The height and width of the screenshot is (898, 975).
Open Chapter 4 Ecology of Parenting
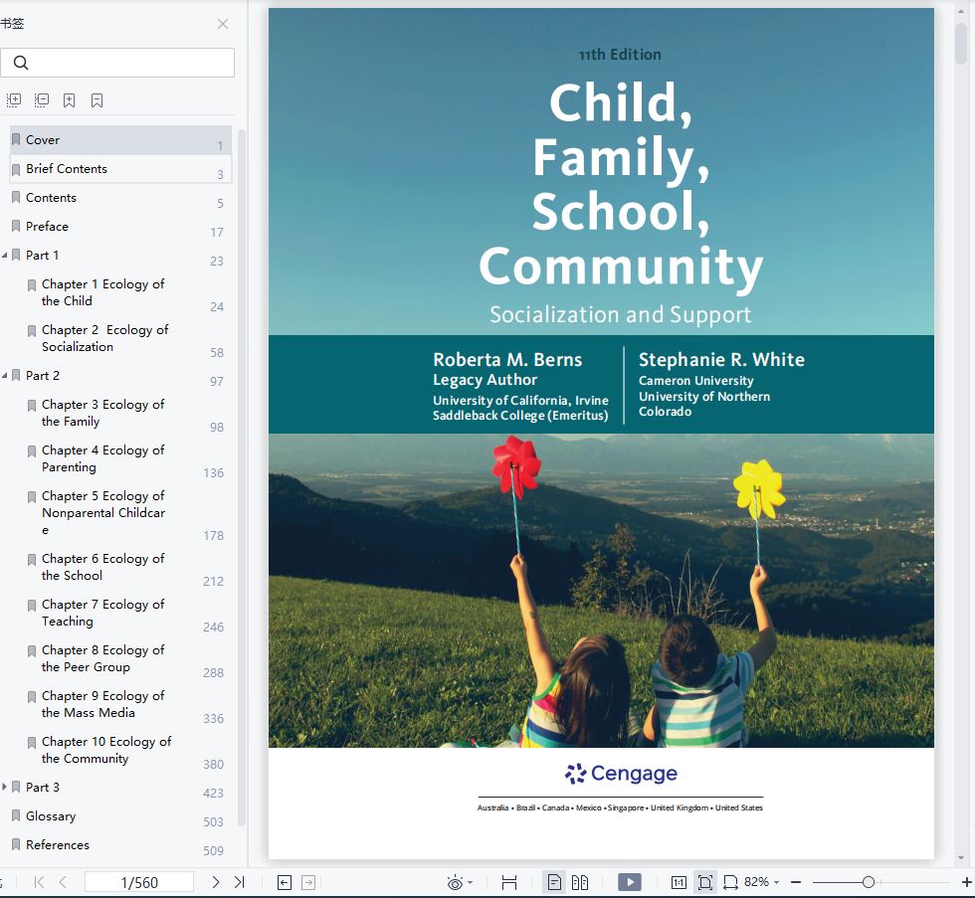click(x=102, y=458)
